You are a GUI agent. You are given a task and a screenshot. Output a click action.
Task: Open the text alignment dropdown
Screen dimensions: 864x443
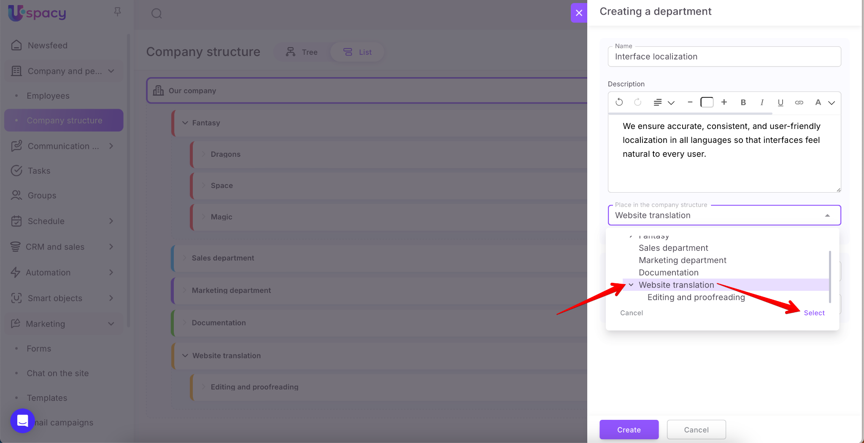point(664,102)
